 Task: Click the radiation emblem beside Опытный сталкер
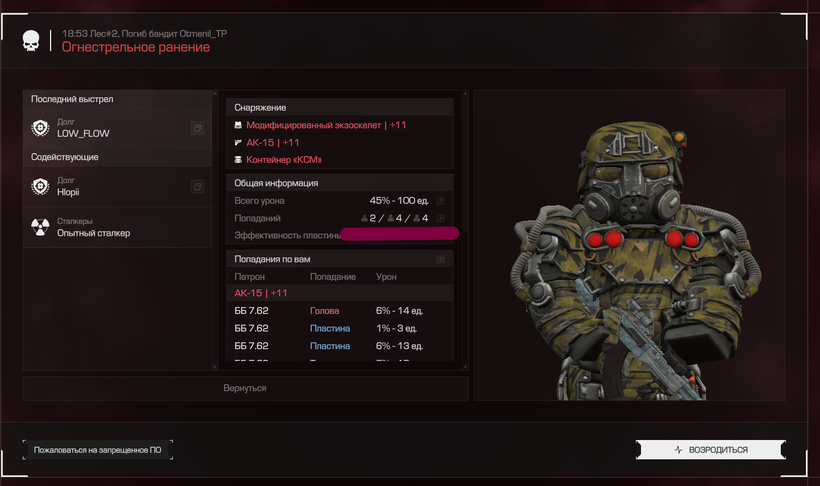40,227
